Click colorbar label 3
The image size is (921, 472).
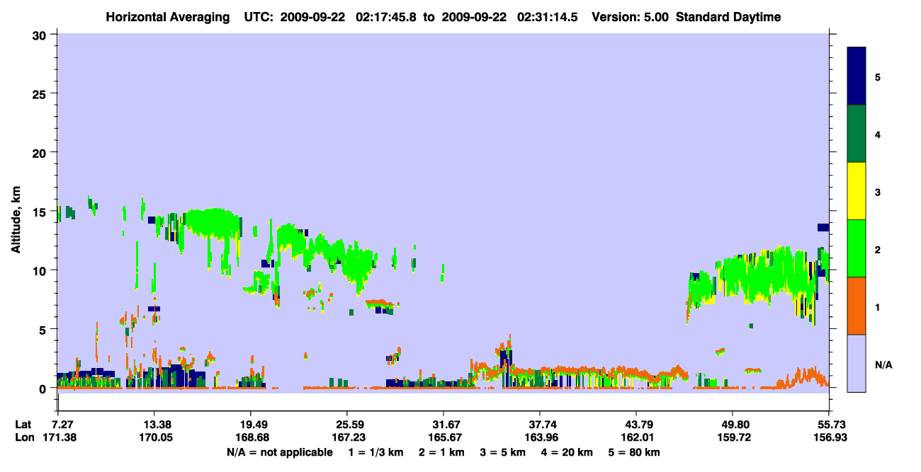pyautogui.click(x=878, y=192)
